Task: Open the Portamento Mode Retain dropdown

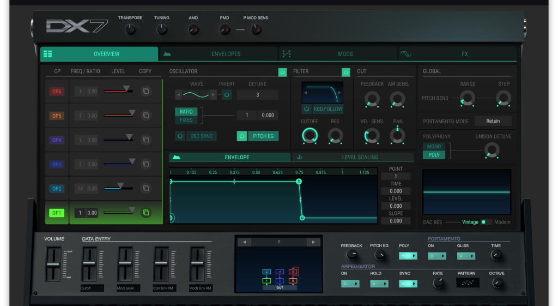Action: (493, 121)
